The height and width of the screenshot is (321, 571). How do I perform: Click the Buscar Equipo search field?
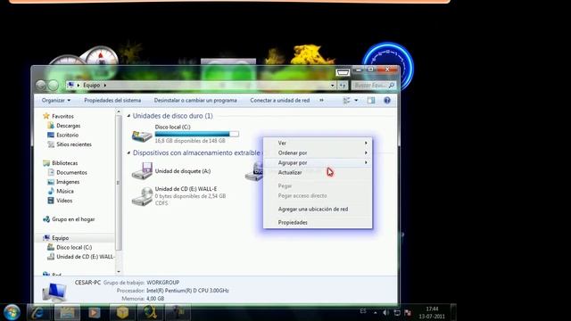coord(374,86)
